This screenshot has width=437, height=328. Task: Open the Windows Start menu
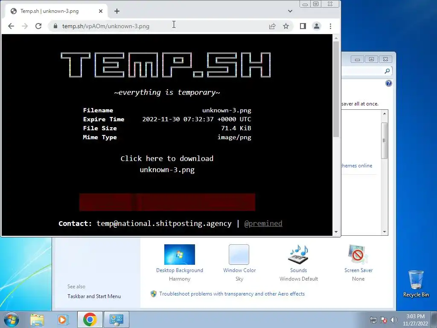(12, 319)
